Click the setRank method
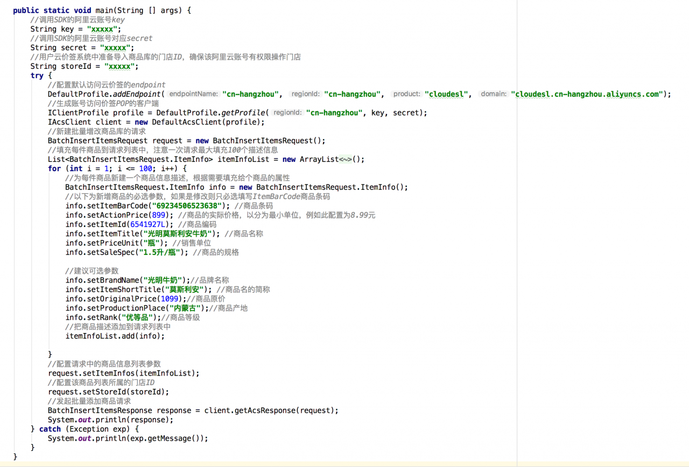This screenshot has height=467, width=689. tap(102, 317)
